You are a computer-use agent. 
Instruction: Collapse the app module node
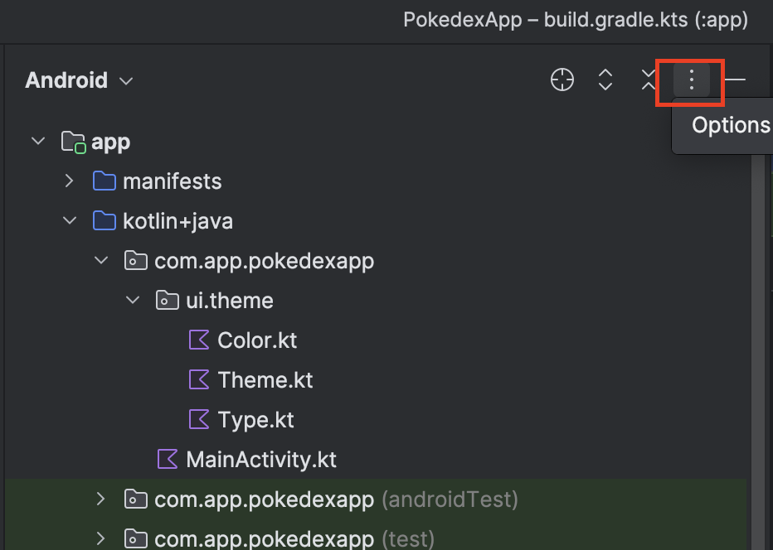click(37, 142)
